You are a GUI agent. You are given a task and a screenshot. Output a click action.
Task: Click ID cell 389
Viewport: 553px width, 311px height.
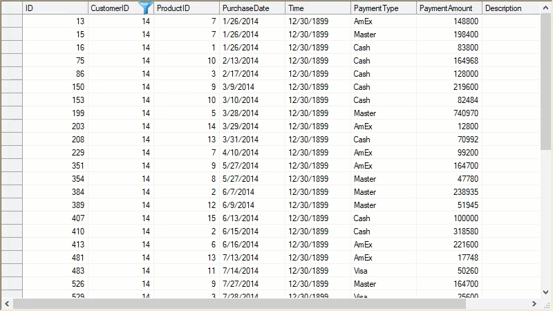[55, 205]
